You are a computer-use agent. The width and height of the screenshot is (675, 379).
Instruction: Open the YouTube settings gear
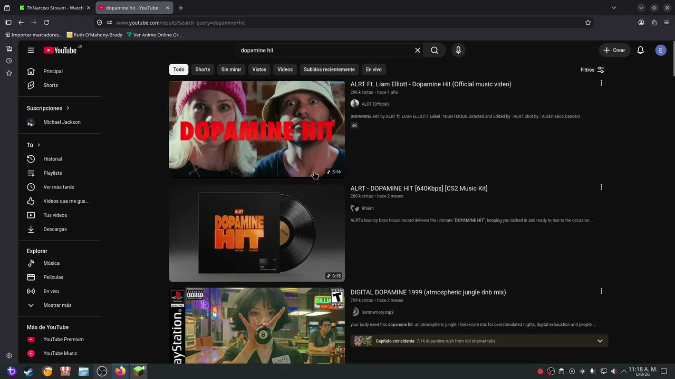tap(9, 356)
